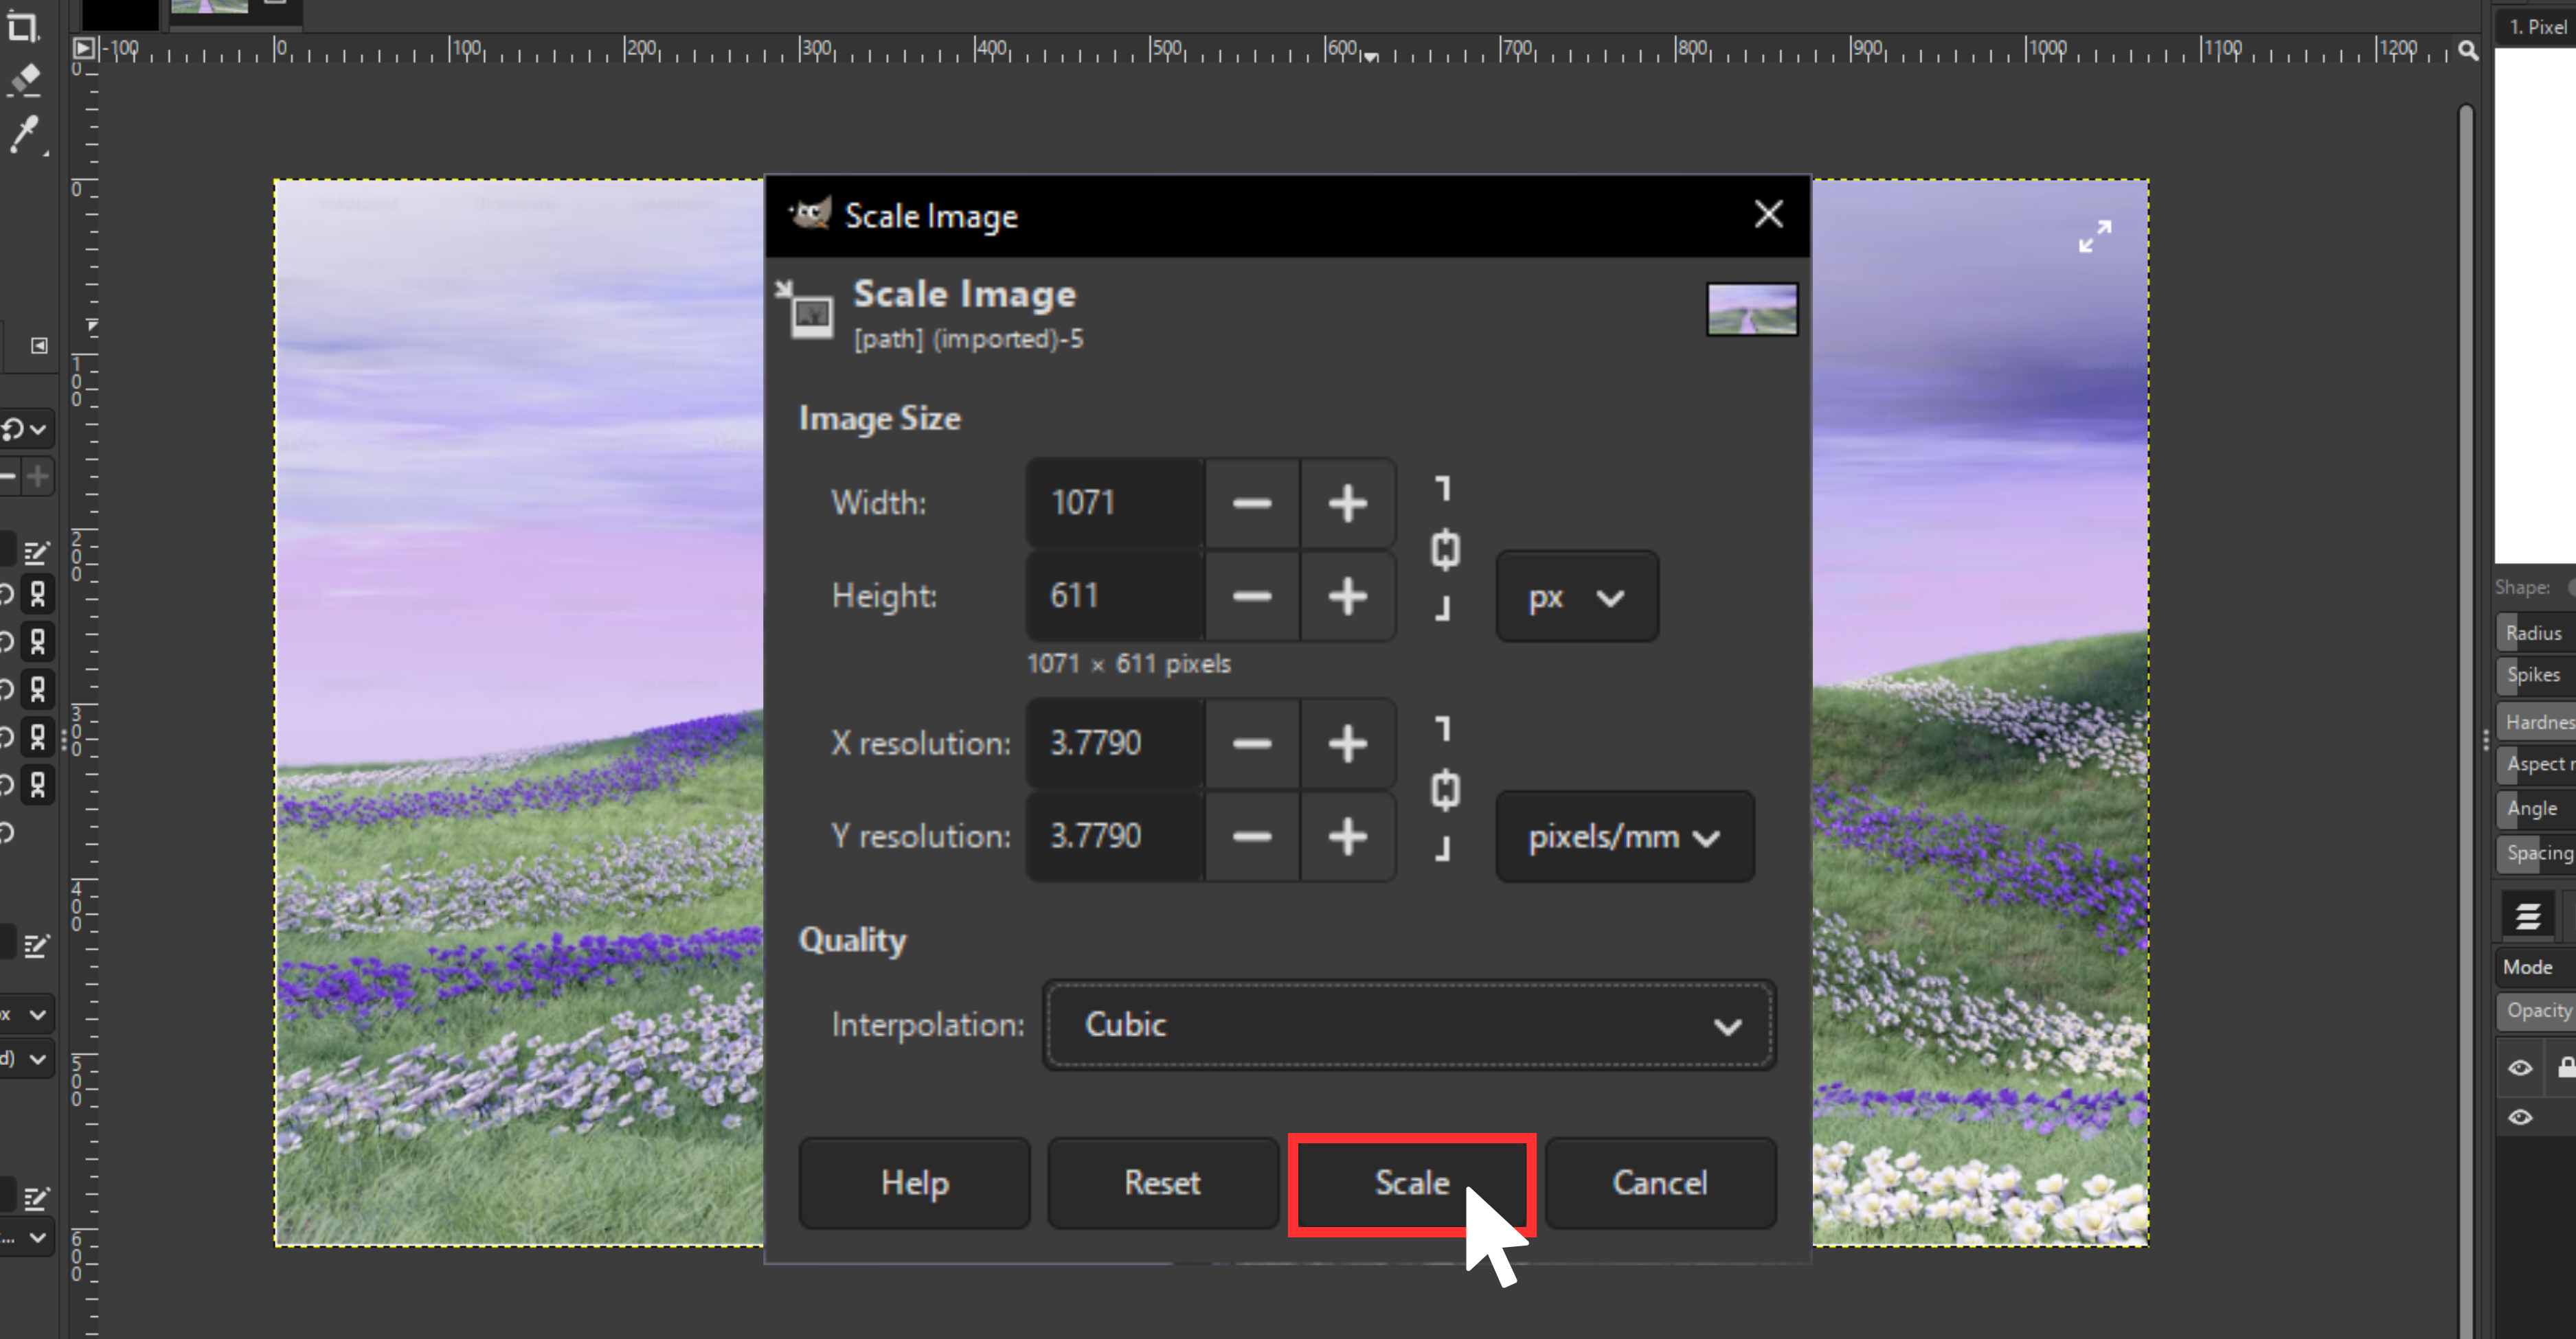Open the pixels/mm resolution unit dropdown
Viewport: 2576px width, 1339px height.
click(1625, 837)
